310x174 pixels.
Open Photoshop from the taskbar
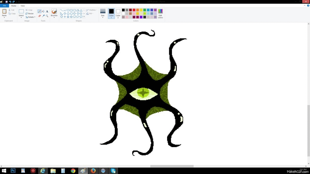(13, 171)
